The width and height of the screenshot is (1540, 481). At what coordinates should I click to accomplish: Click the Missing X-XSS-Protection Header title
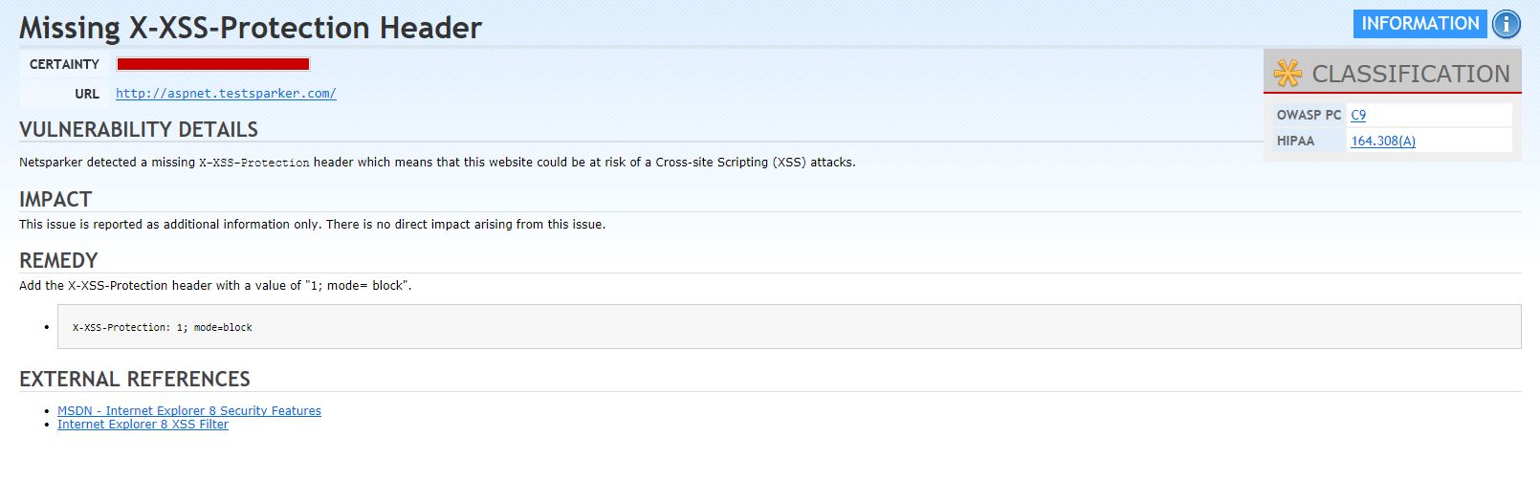251,28
